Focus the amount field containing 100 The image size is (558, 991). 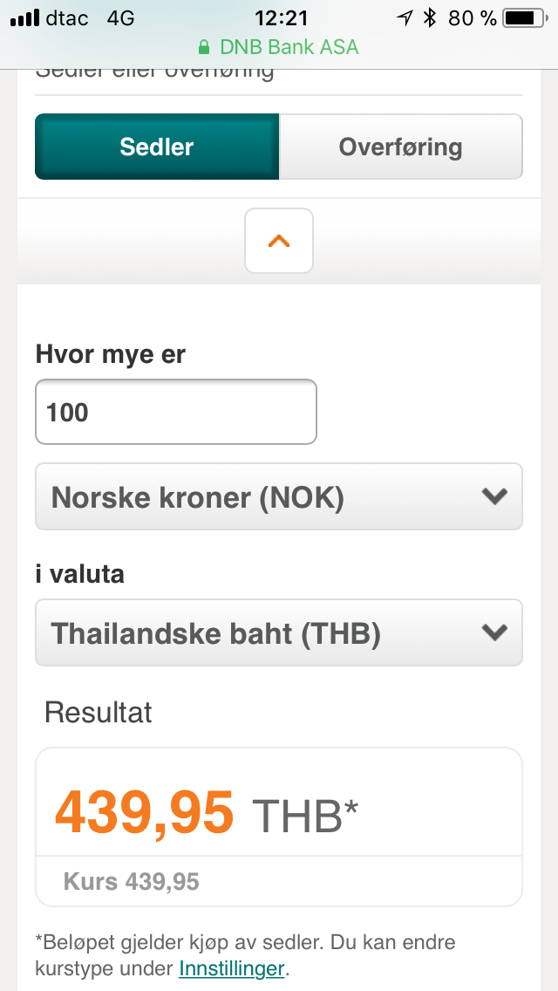175,412
